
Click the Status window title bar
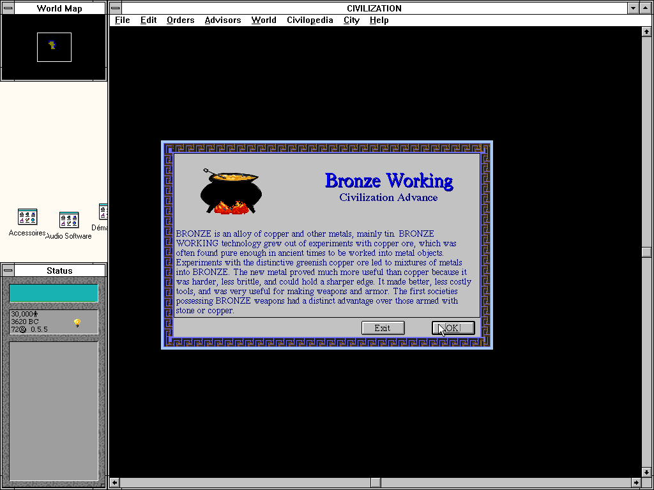(x=59, y=271)
